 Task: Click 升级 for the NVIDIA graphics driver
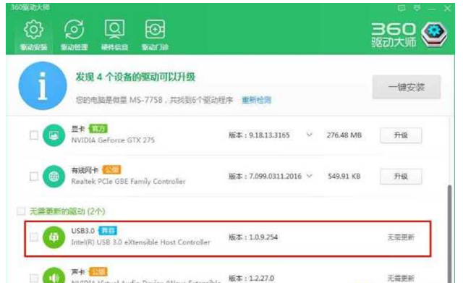[x=401, y=135]
